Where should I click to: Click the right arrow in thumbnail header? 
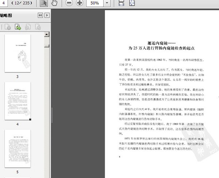[x=47, y=15]
